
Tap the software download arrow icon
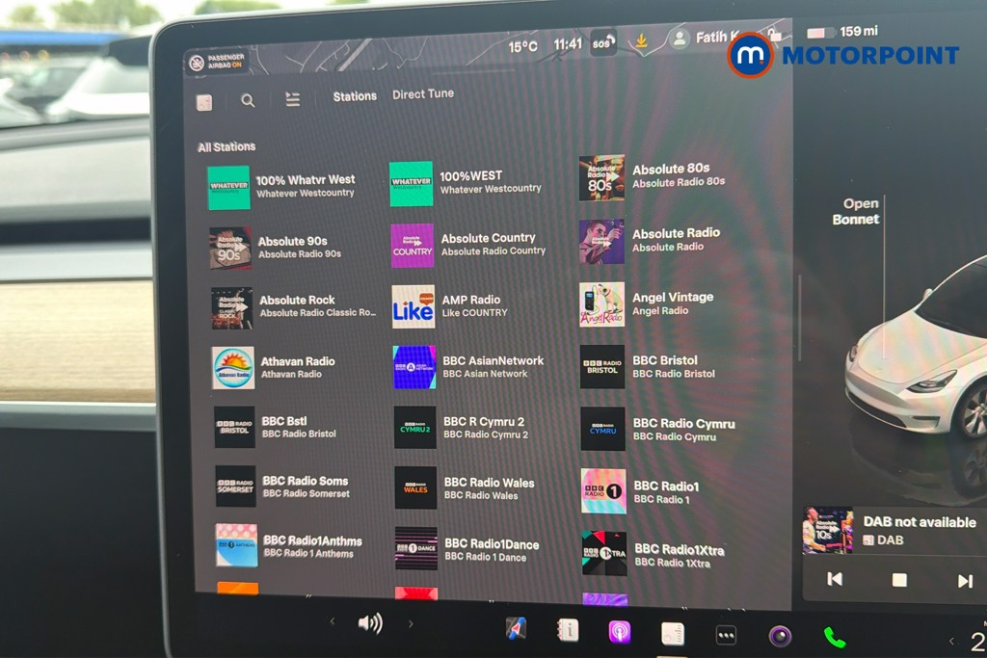click(641, 41)
